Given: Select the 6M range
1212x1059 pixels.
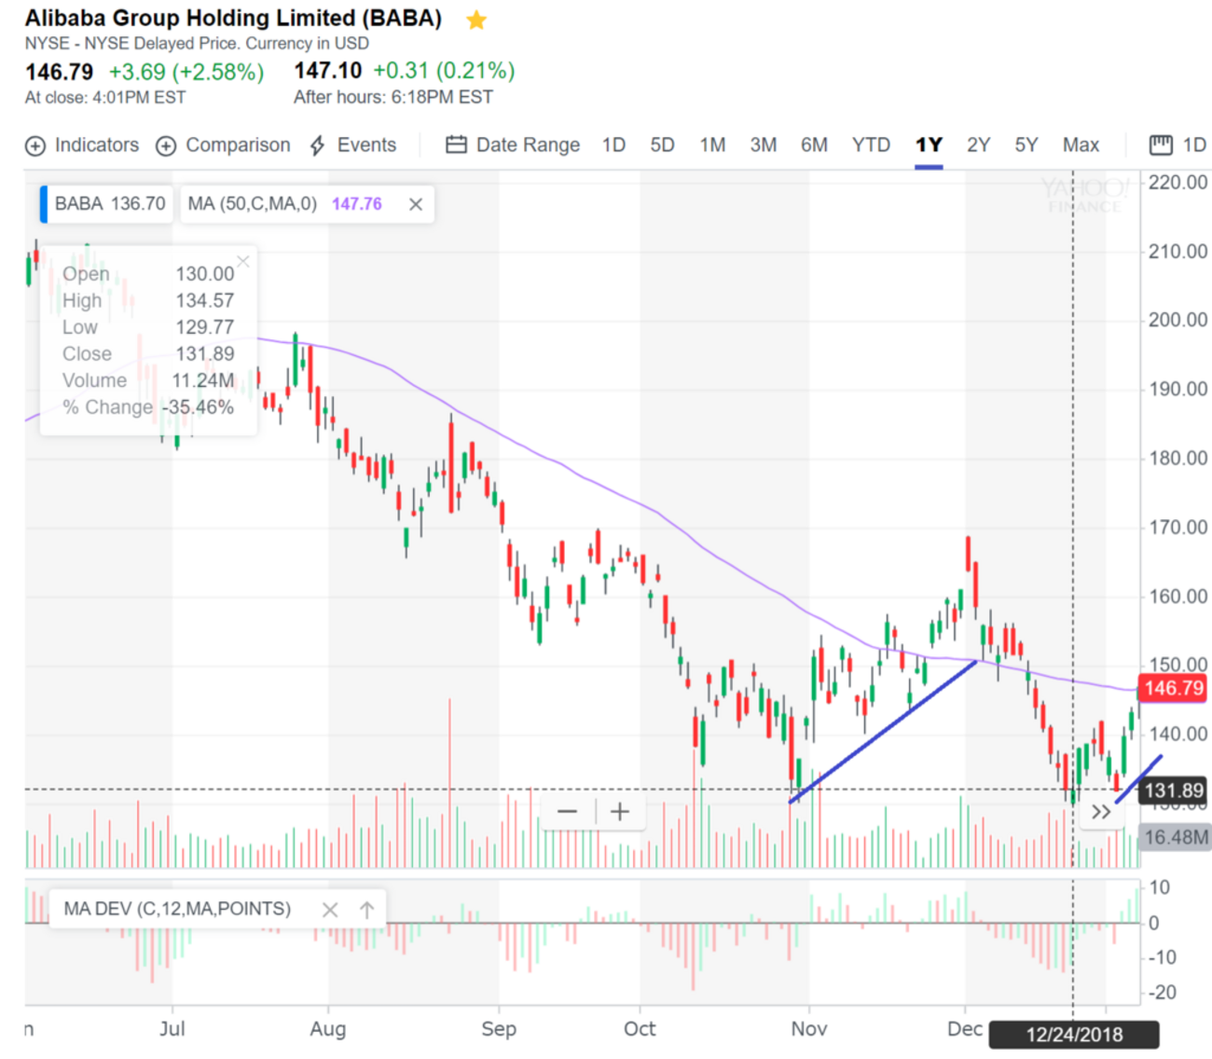Looking at the screenshot, I should pos(814,145).
